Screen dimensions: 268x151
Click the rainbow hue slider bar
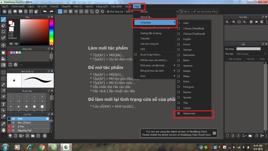click(x=51, y=32)
